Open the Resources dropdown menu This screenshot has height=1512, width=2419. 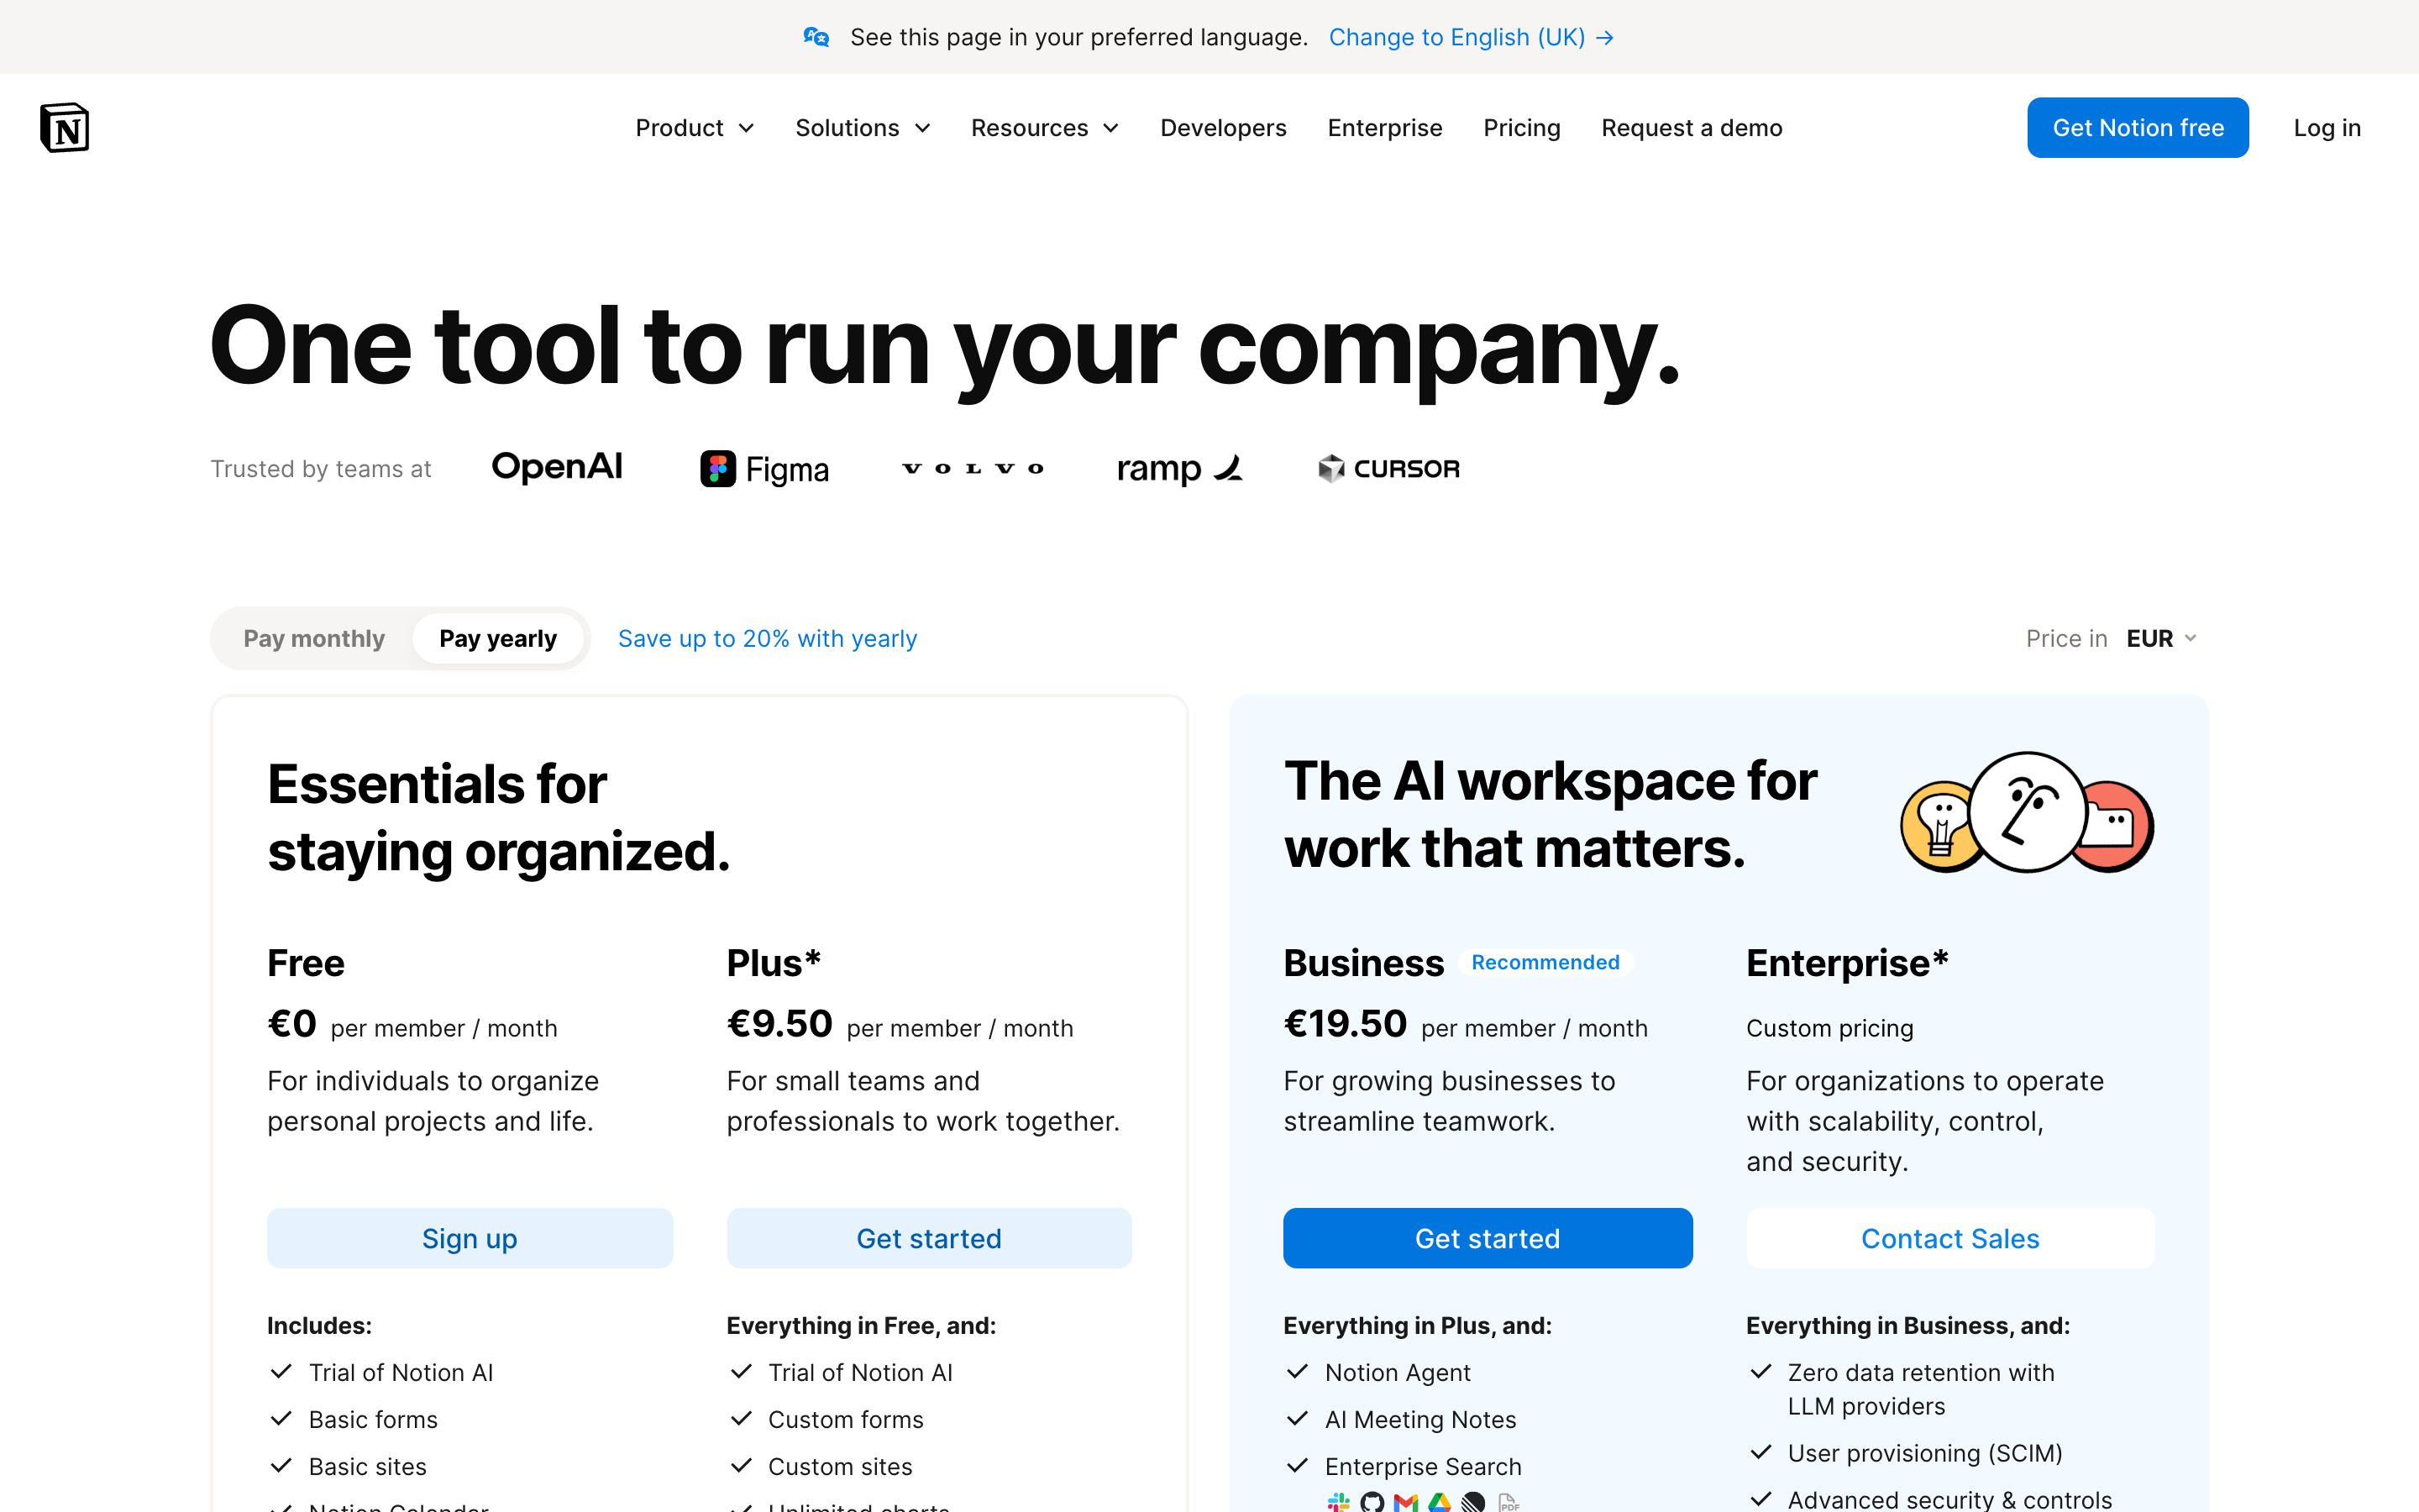1045,128
